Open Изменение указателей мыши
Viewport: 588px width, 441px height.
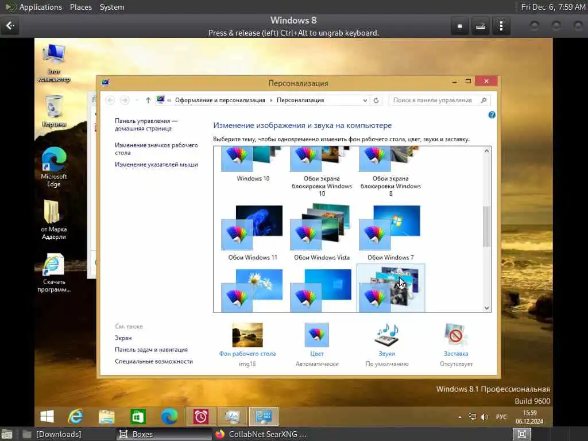pyautogui.click(x=156, y=164)
